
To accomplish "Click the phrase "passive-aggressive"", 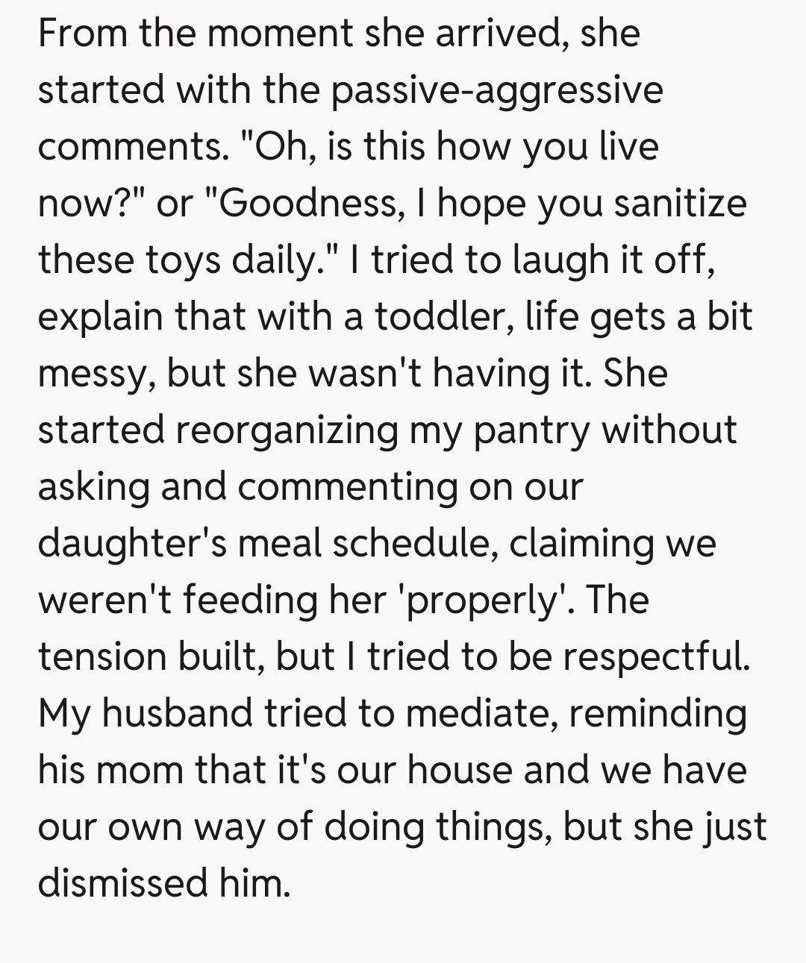I will [x=496, y=90].
